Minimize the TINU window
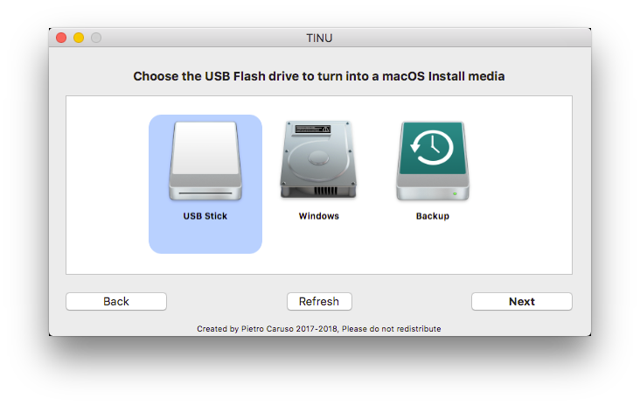The height and width of the screenshot is (406, 640). pos(79,38)
